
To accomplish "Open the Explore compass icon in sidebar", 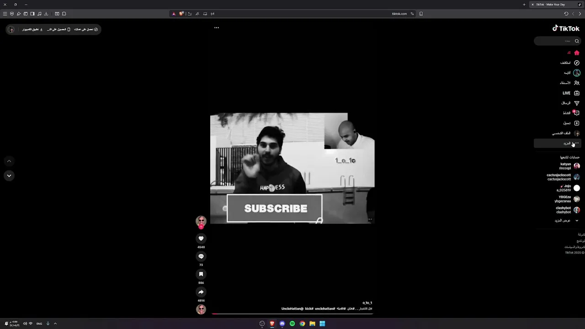I will tap(577, 63).
